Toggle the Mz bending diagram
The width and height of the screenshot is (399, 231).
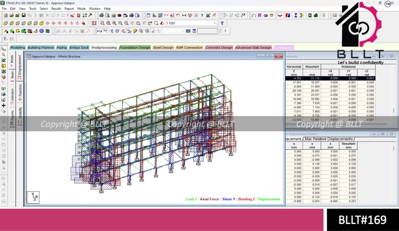[129, 31]
